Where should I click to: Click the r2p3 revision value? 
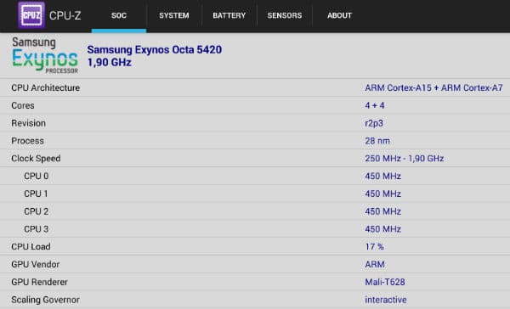point(374,123)
